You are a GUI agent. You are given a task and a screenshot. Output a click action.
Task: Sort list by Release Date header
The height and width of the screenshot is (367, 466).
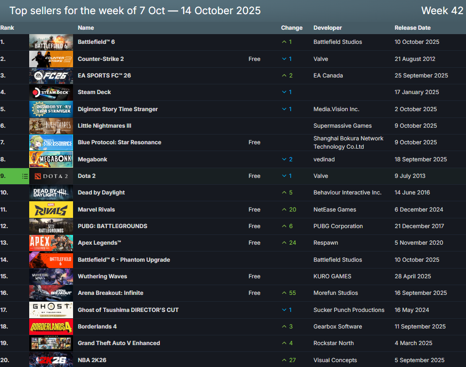[412, 28]
